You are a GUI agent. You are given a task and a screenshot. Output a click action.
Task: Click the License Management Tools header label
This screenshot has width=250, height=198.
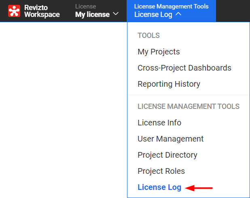[x=171, y=6]
